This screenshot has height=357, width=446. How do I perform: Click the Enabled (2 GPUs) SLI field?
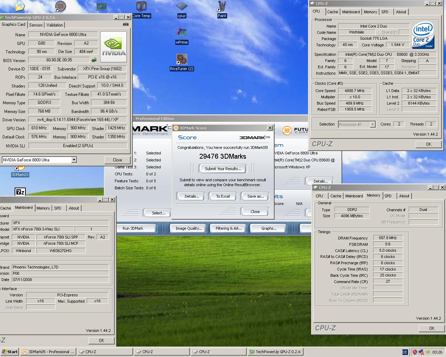coord(78,146)
